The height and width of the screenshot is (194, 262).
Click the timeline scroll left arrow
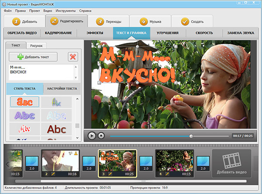pyautogui.click(x=7, y=164)
